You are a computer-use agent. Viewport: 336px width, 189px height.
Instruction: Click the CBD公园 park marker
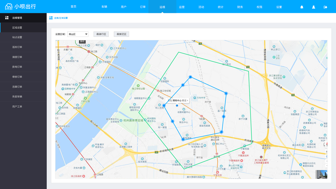tap(86, 98)
